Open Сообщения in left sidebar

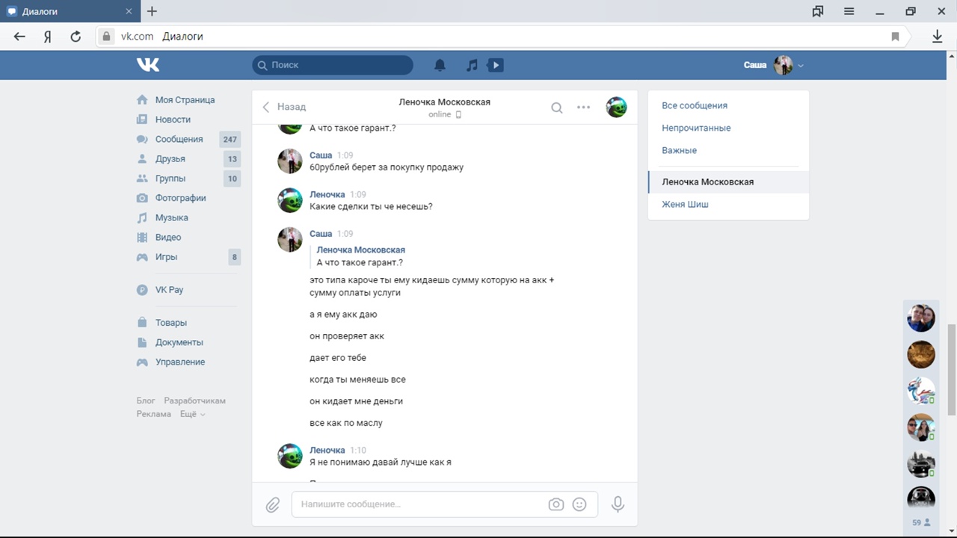pos(179,139)
